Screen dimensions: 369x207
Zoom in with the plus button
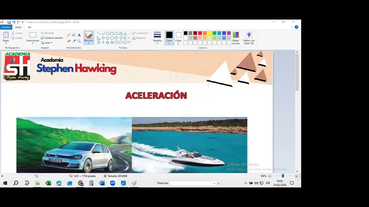(296, 176)
